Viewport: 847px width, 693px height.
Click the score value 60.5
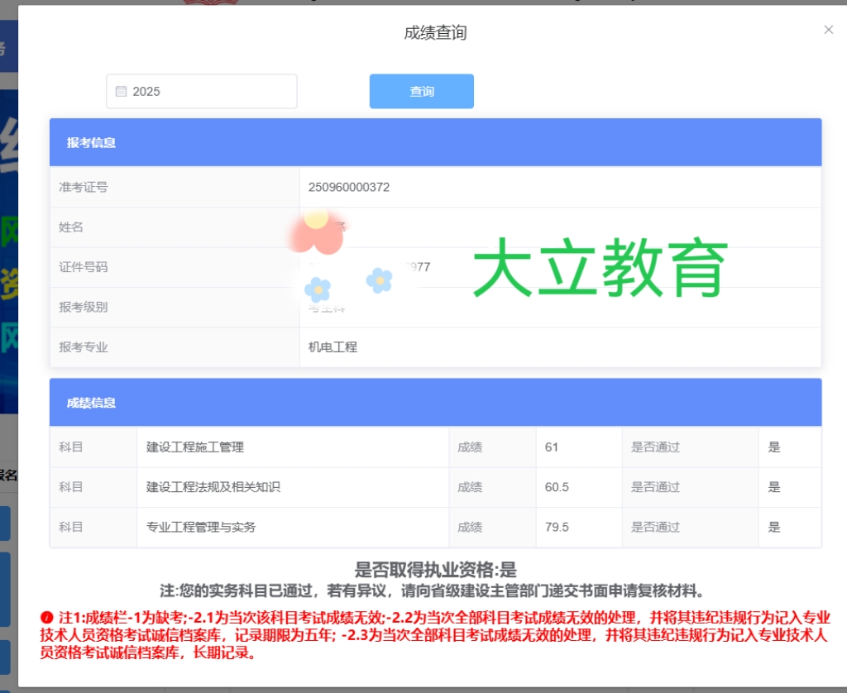click(557, 486)
